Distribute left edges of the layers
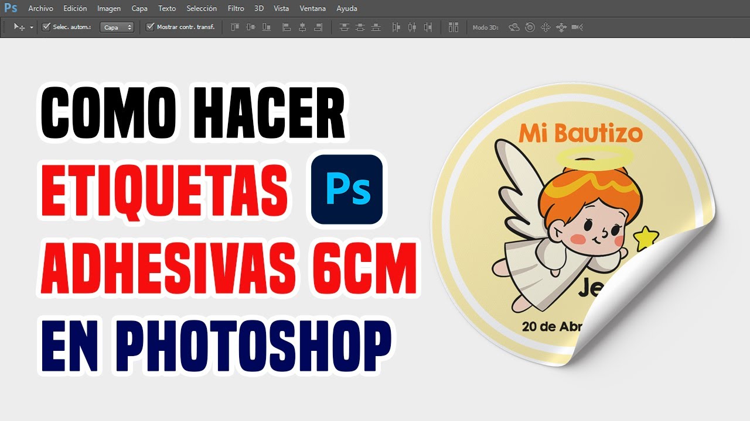 point(396,27)
